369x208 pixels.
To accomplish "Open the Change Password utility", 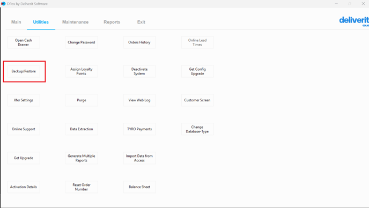I will [82, 42].
